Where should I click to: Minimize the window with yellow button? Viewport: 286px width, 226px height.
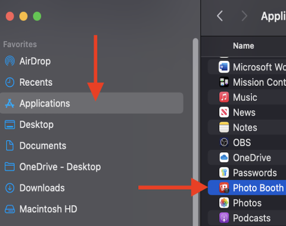23,16
